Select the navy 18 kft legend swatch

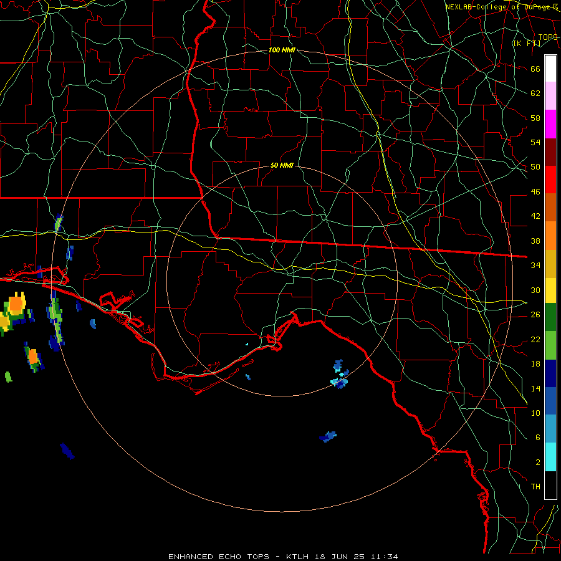[550, 373]
